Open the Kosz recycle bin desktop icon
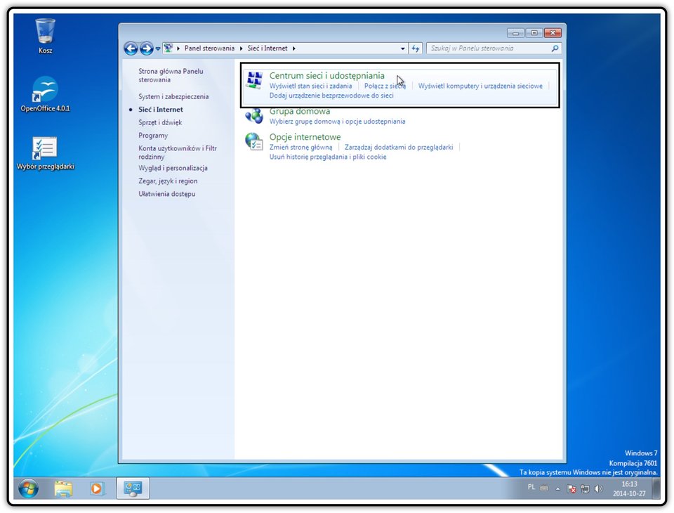Screen dimensions: 674x513 (x=45, y=36)
